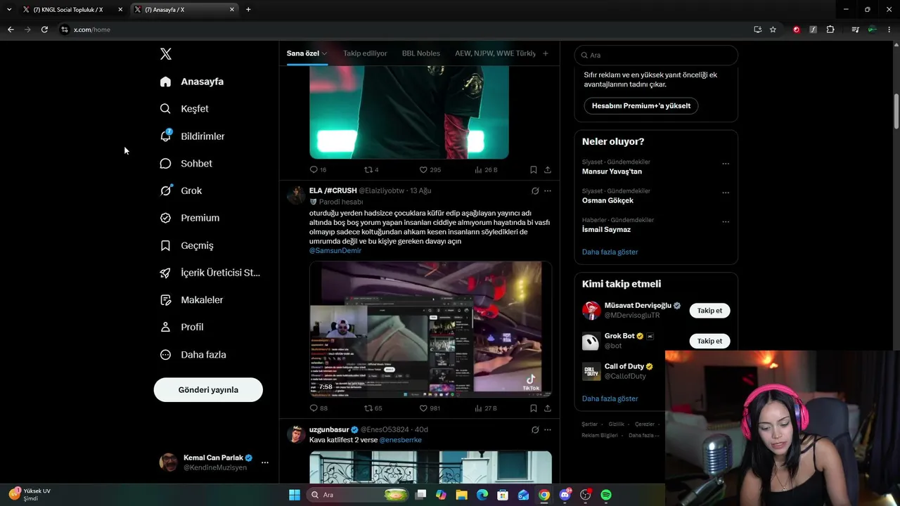Open more options for Mansur Yavaş'tan trend
900x506 pixels.
(726, 164)
